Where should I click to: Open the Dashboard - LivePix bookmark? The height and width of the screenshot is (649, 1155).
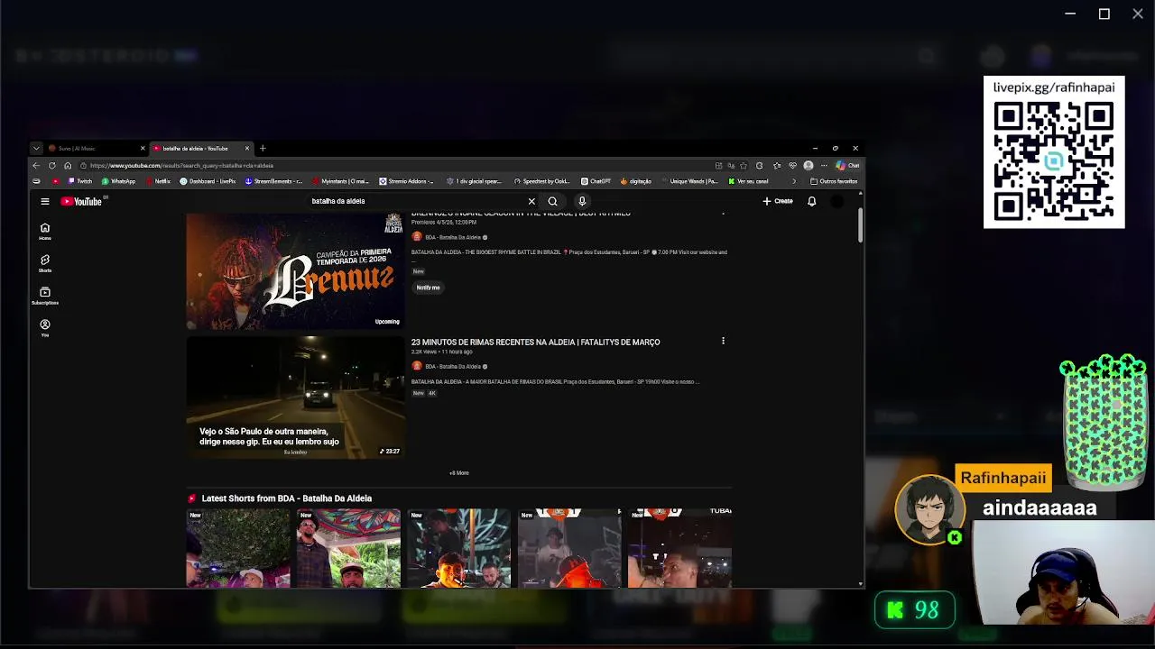click(x=208, y=181)
